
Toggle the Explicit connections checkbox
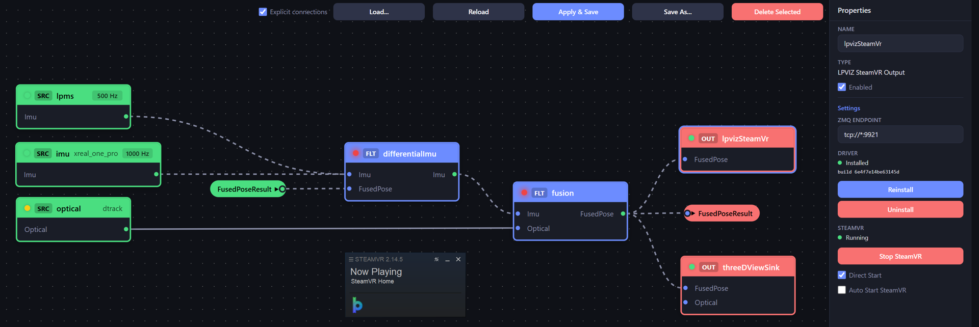click(263, 12)
